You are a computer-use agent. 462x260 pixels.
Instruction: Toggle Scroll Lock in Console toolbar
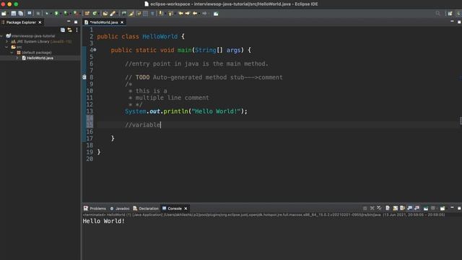click(x=395, y=208)
